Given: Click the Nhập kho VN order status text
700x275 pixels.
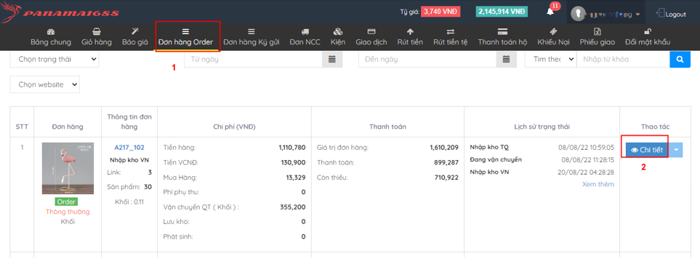Looking at the screenshot, I should point(129,160).
